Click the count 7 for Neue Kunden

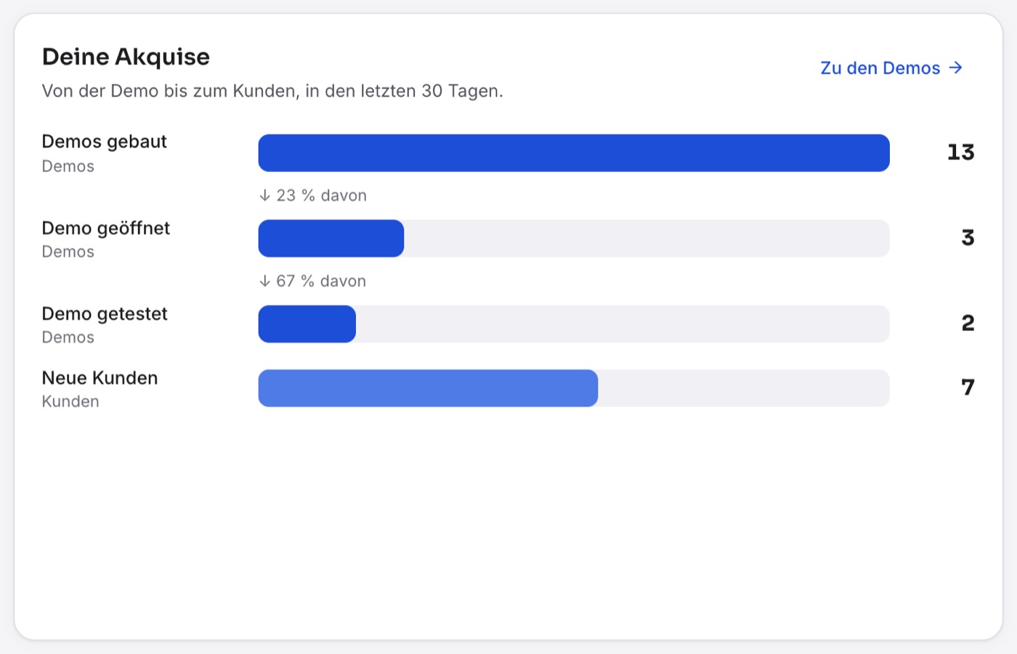coord(968,388)
